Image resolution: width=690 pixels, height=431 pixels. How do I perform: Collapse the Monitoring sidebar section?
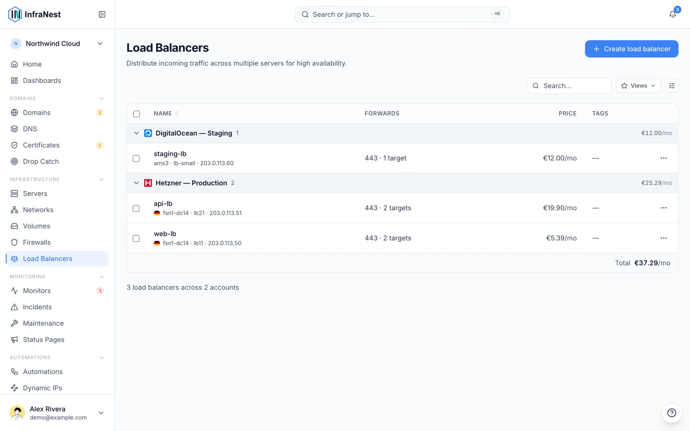point(102,277)
